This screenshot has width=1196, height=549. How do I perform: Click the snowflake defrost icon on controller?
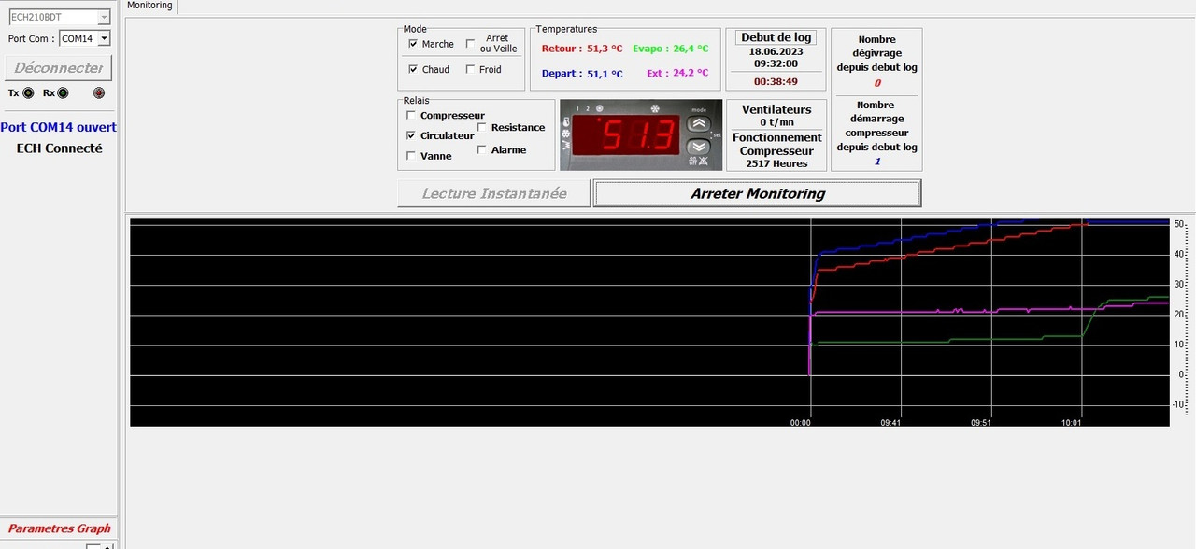(655, 108)
